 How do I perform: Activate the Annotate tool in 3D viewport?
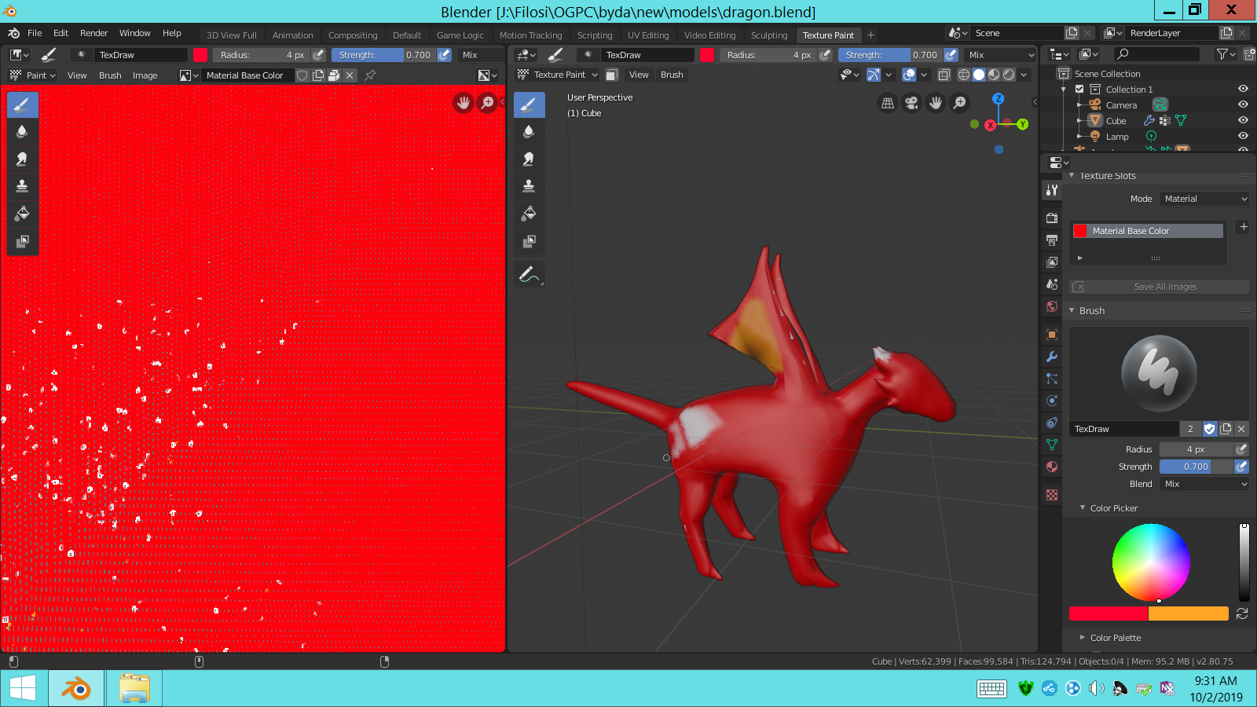pyautogui.click(x=529, y=275)
